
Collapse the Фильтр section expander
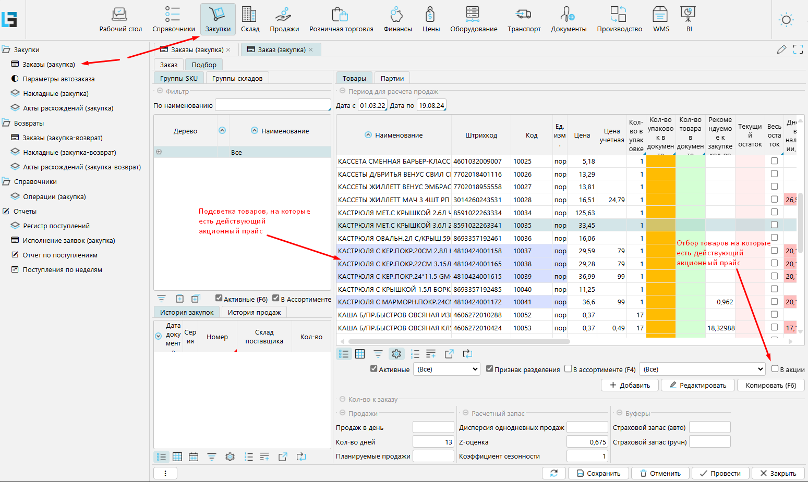[160, 91]
